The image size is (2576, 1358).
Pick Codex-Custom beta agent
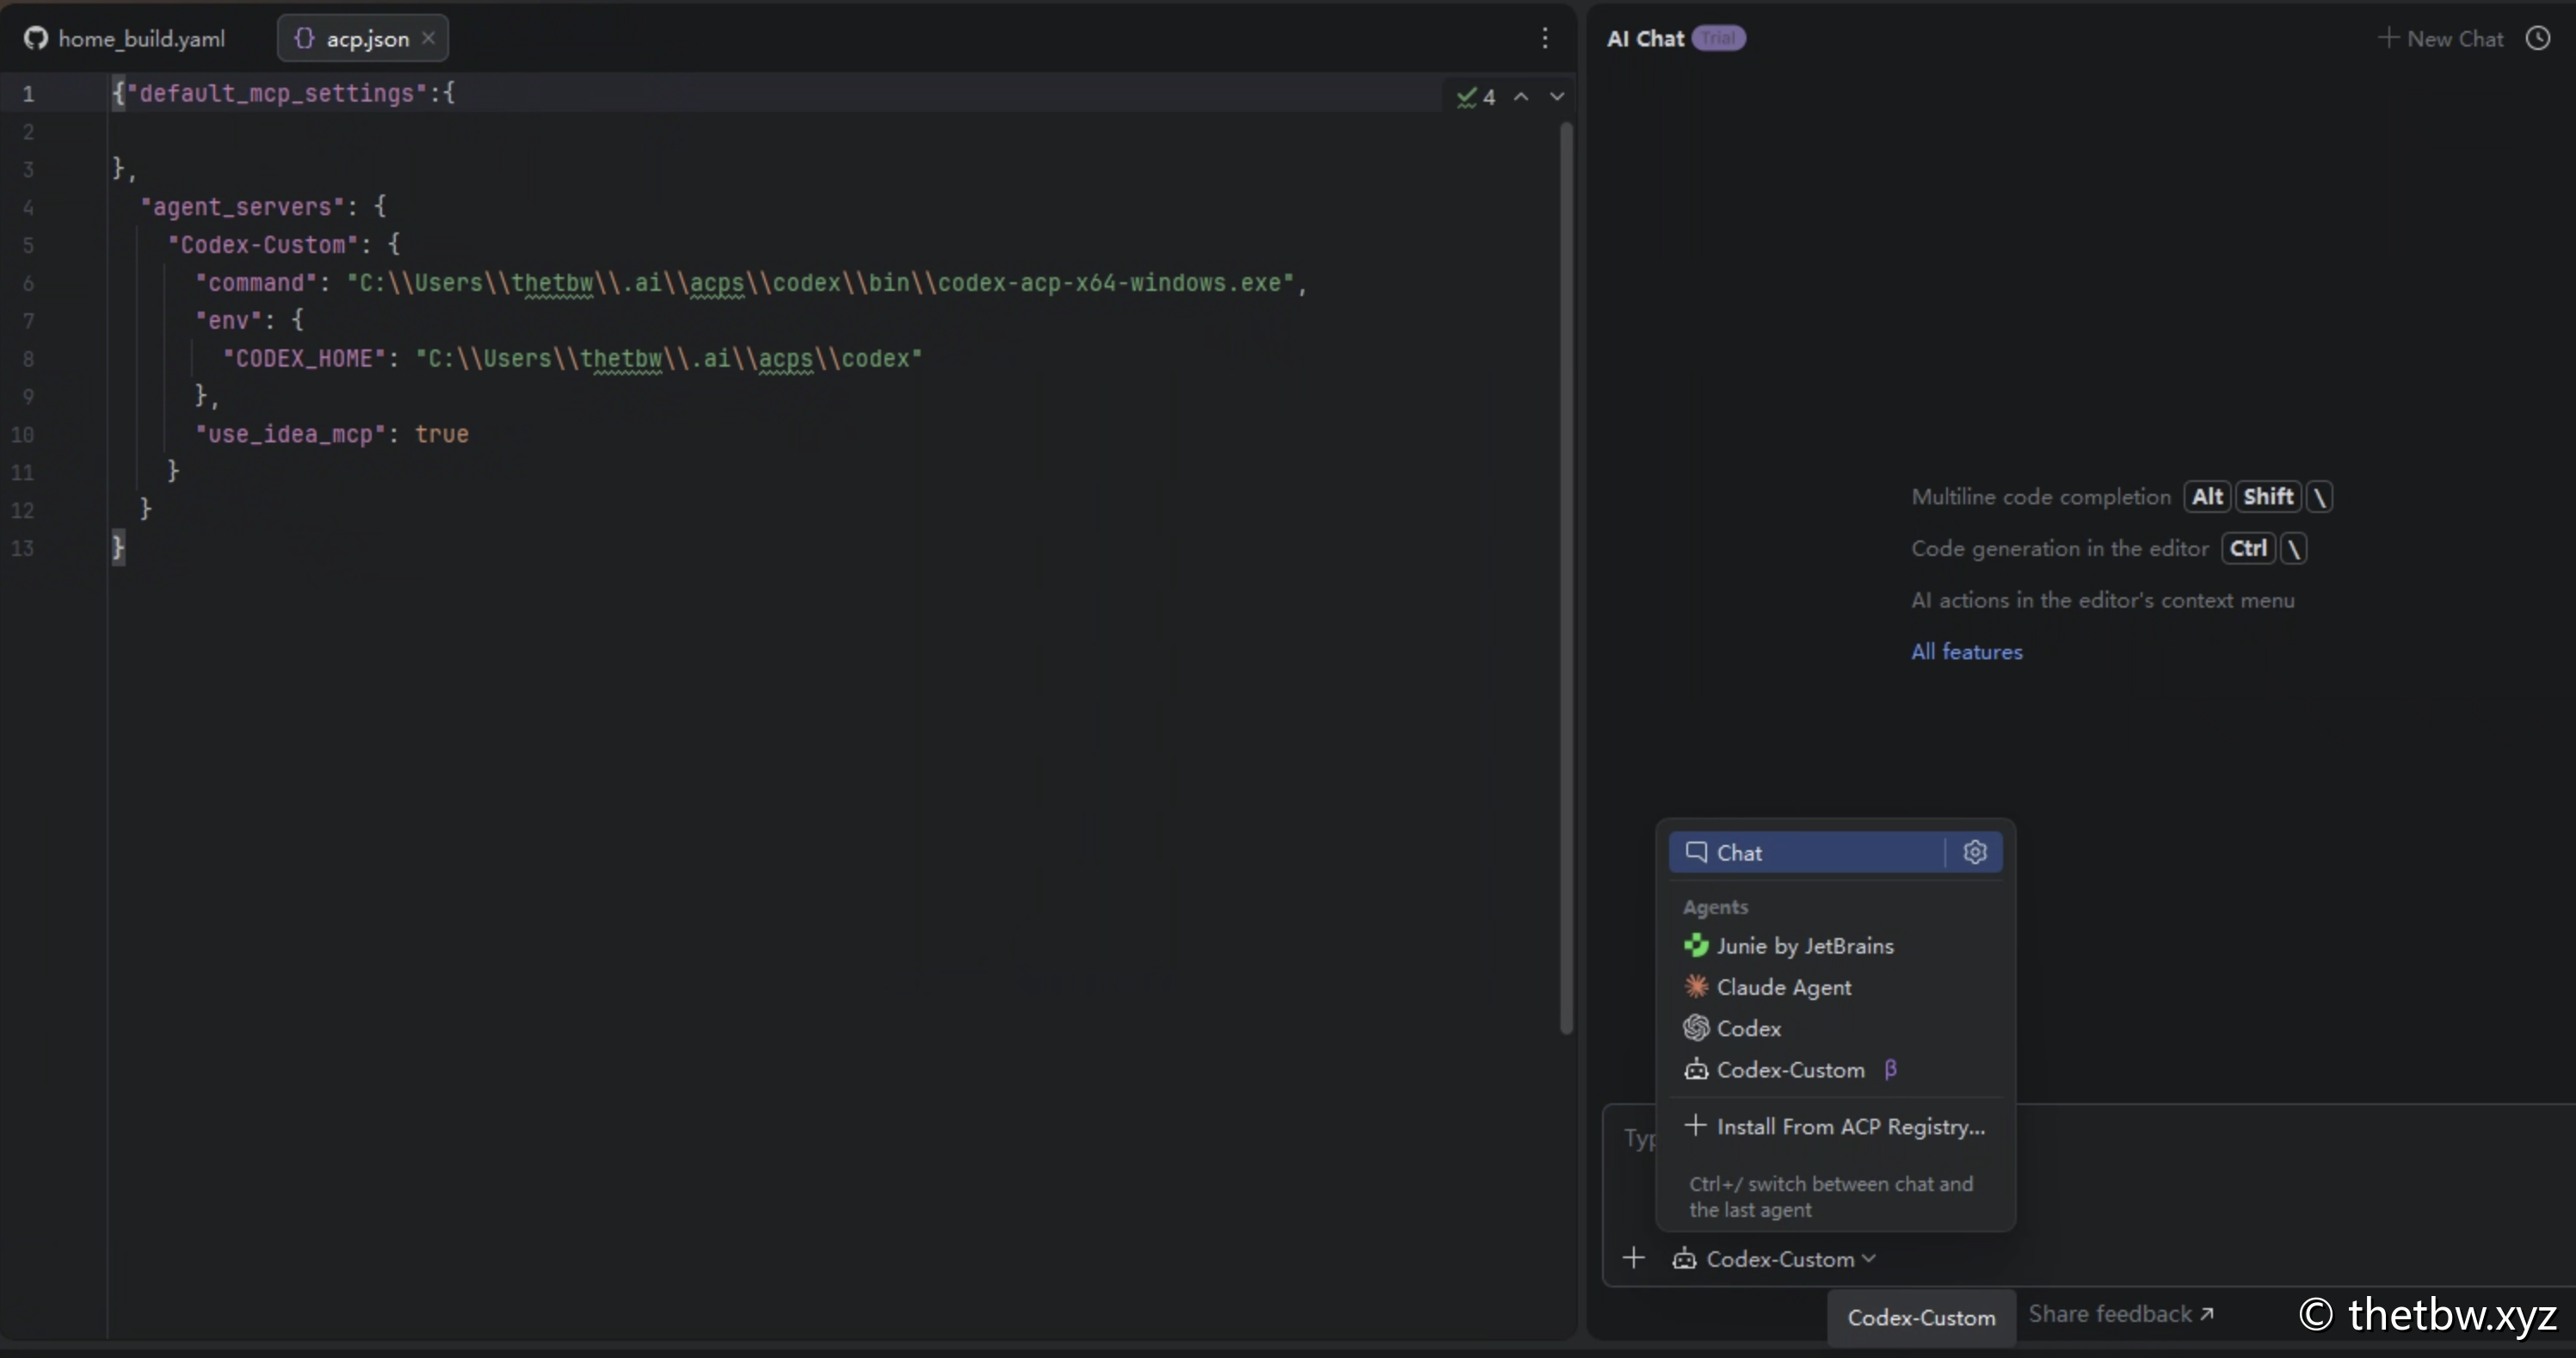tap(1790, 1070)
